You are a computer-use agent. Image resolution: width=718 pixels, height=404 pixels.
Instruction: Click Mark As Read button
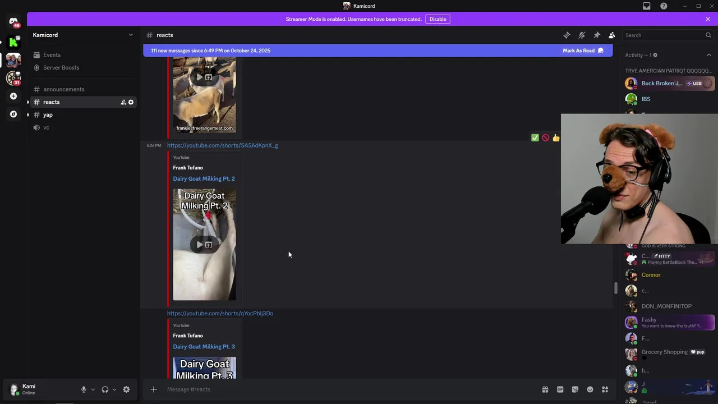[583, 50]
